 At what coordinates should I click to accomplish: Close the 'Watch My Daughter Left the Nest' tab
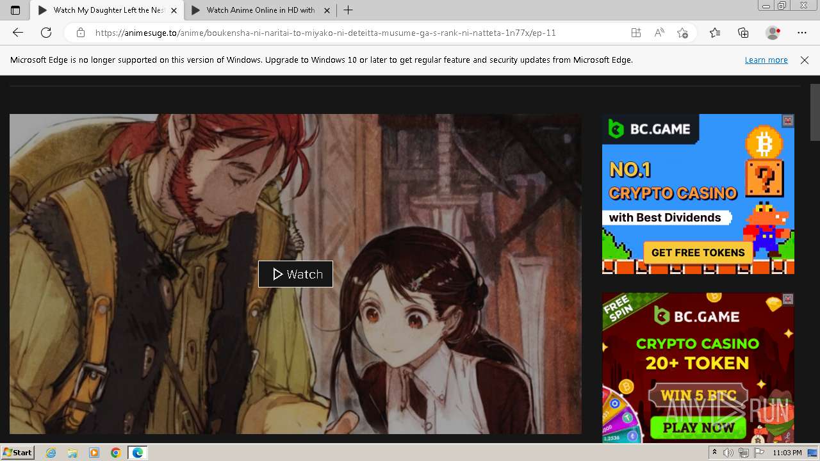click(x=174, y=10)
